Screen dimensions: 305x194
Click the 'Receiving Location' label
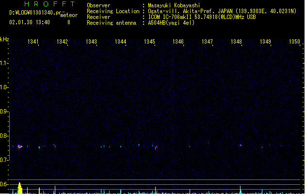pos(113,11)
